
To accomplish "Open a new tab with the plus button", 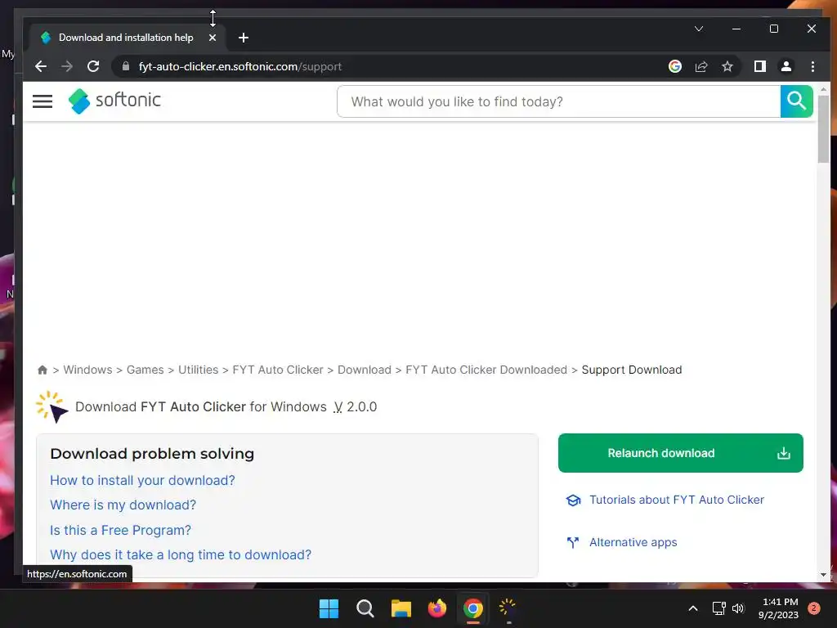I will coord(244,38).
